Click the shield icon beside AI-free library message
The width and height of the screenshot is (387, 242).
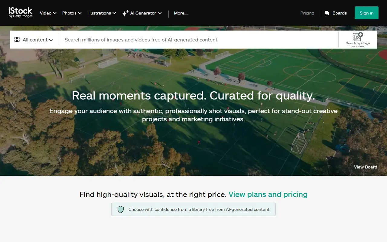click(x=121, y=209)
